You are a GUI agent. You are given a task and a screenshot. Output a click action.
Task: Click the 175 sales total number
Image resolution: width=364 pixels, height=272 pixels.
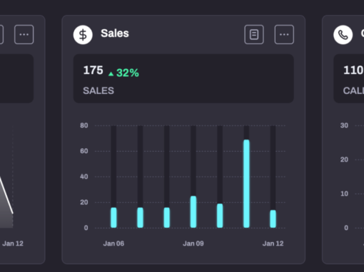click(93, 70)
